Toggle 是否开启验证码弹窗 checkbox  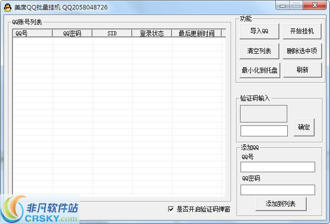click(171, 209)
